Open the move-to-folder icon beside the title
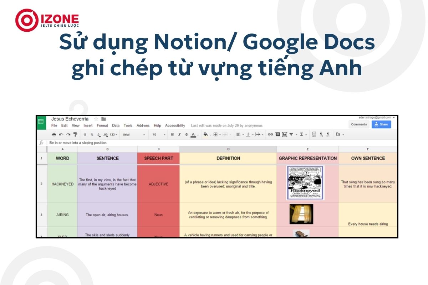 [x=103, y=119]
